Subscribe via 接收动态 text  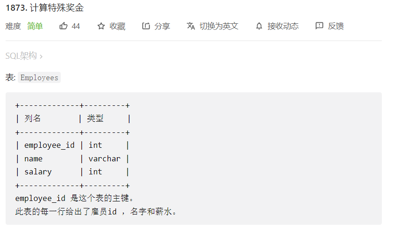283,26
